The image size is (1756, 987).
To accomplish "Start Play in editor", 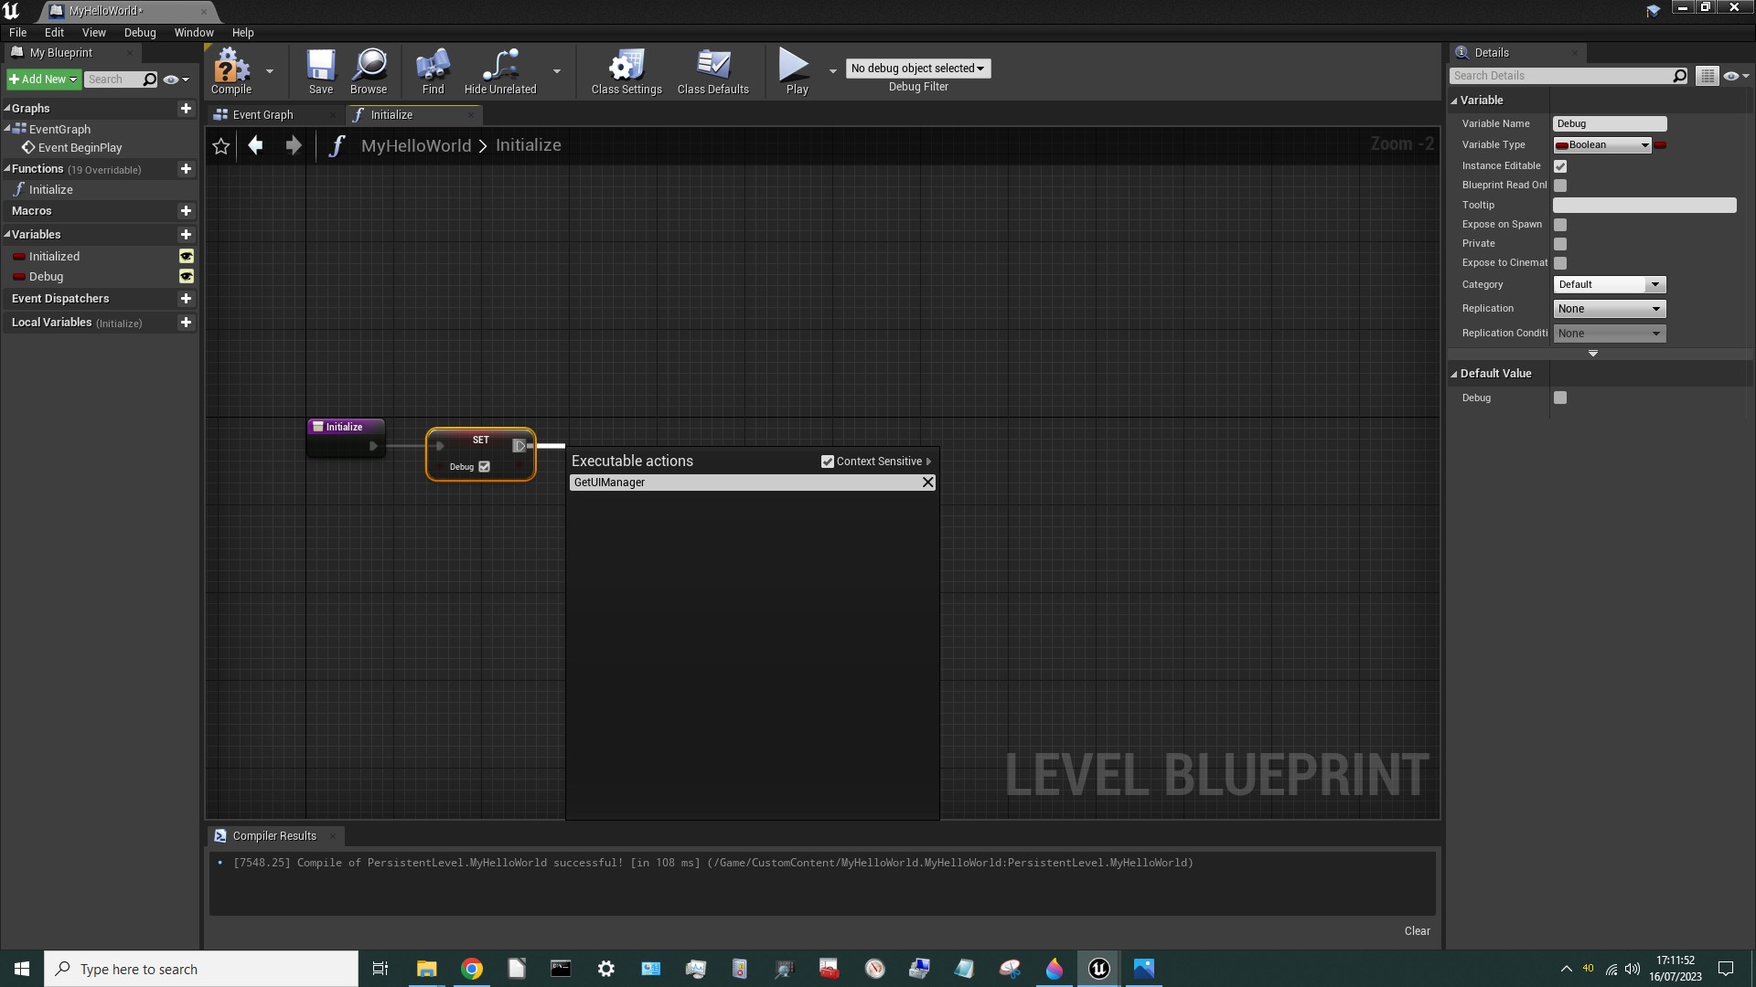I will 796,71.
